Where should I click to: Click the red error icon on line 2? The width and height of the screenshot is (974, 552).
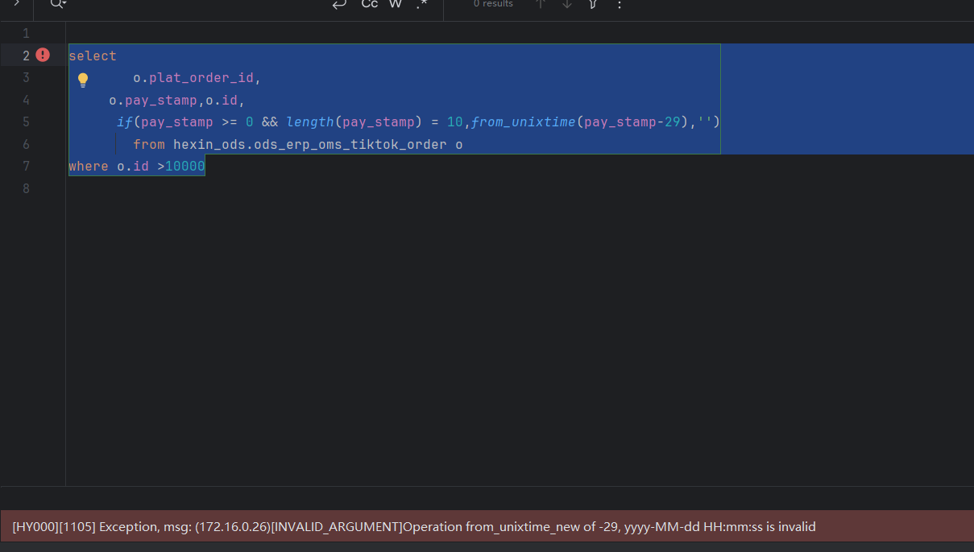[43, 55]
